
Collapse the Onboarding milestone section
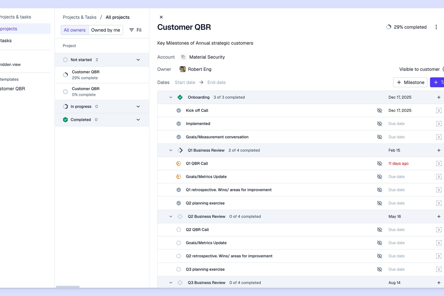[171, 97]
